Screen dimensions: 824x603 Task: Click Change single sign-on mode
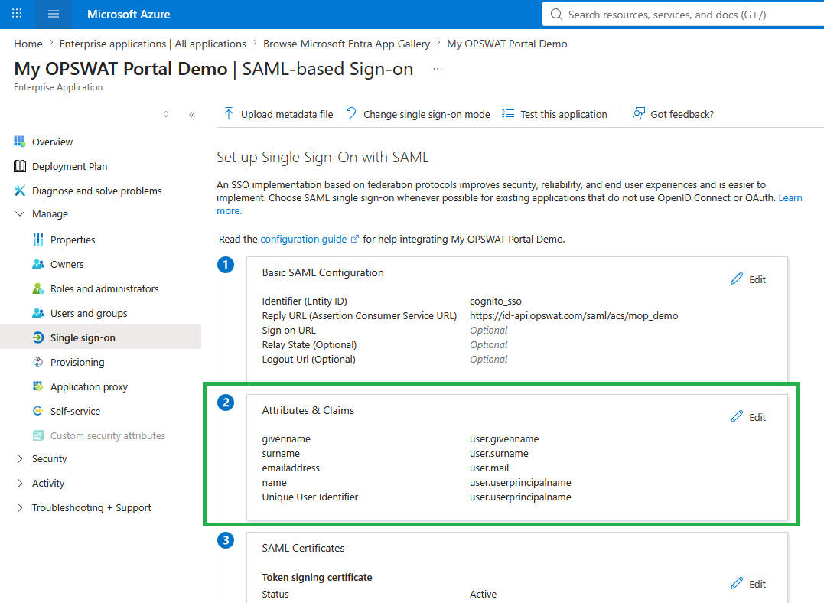pos(418,114)
